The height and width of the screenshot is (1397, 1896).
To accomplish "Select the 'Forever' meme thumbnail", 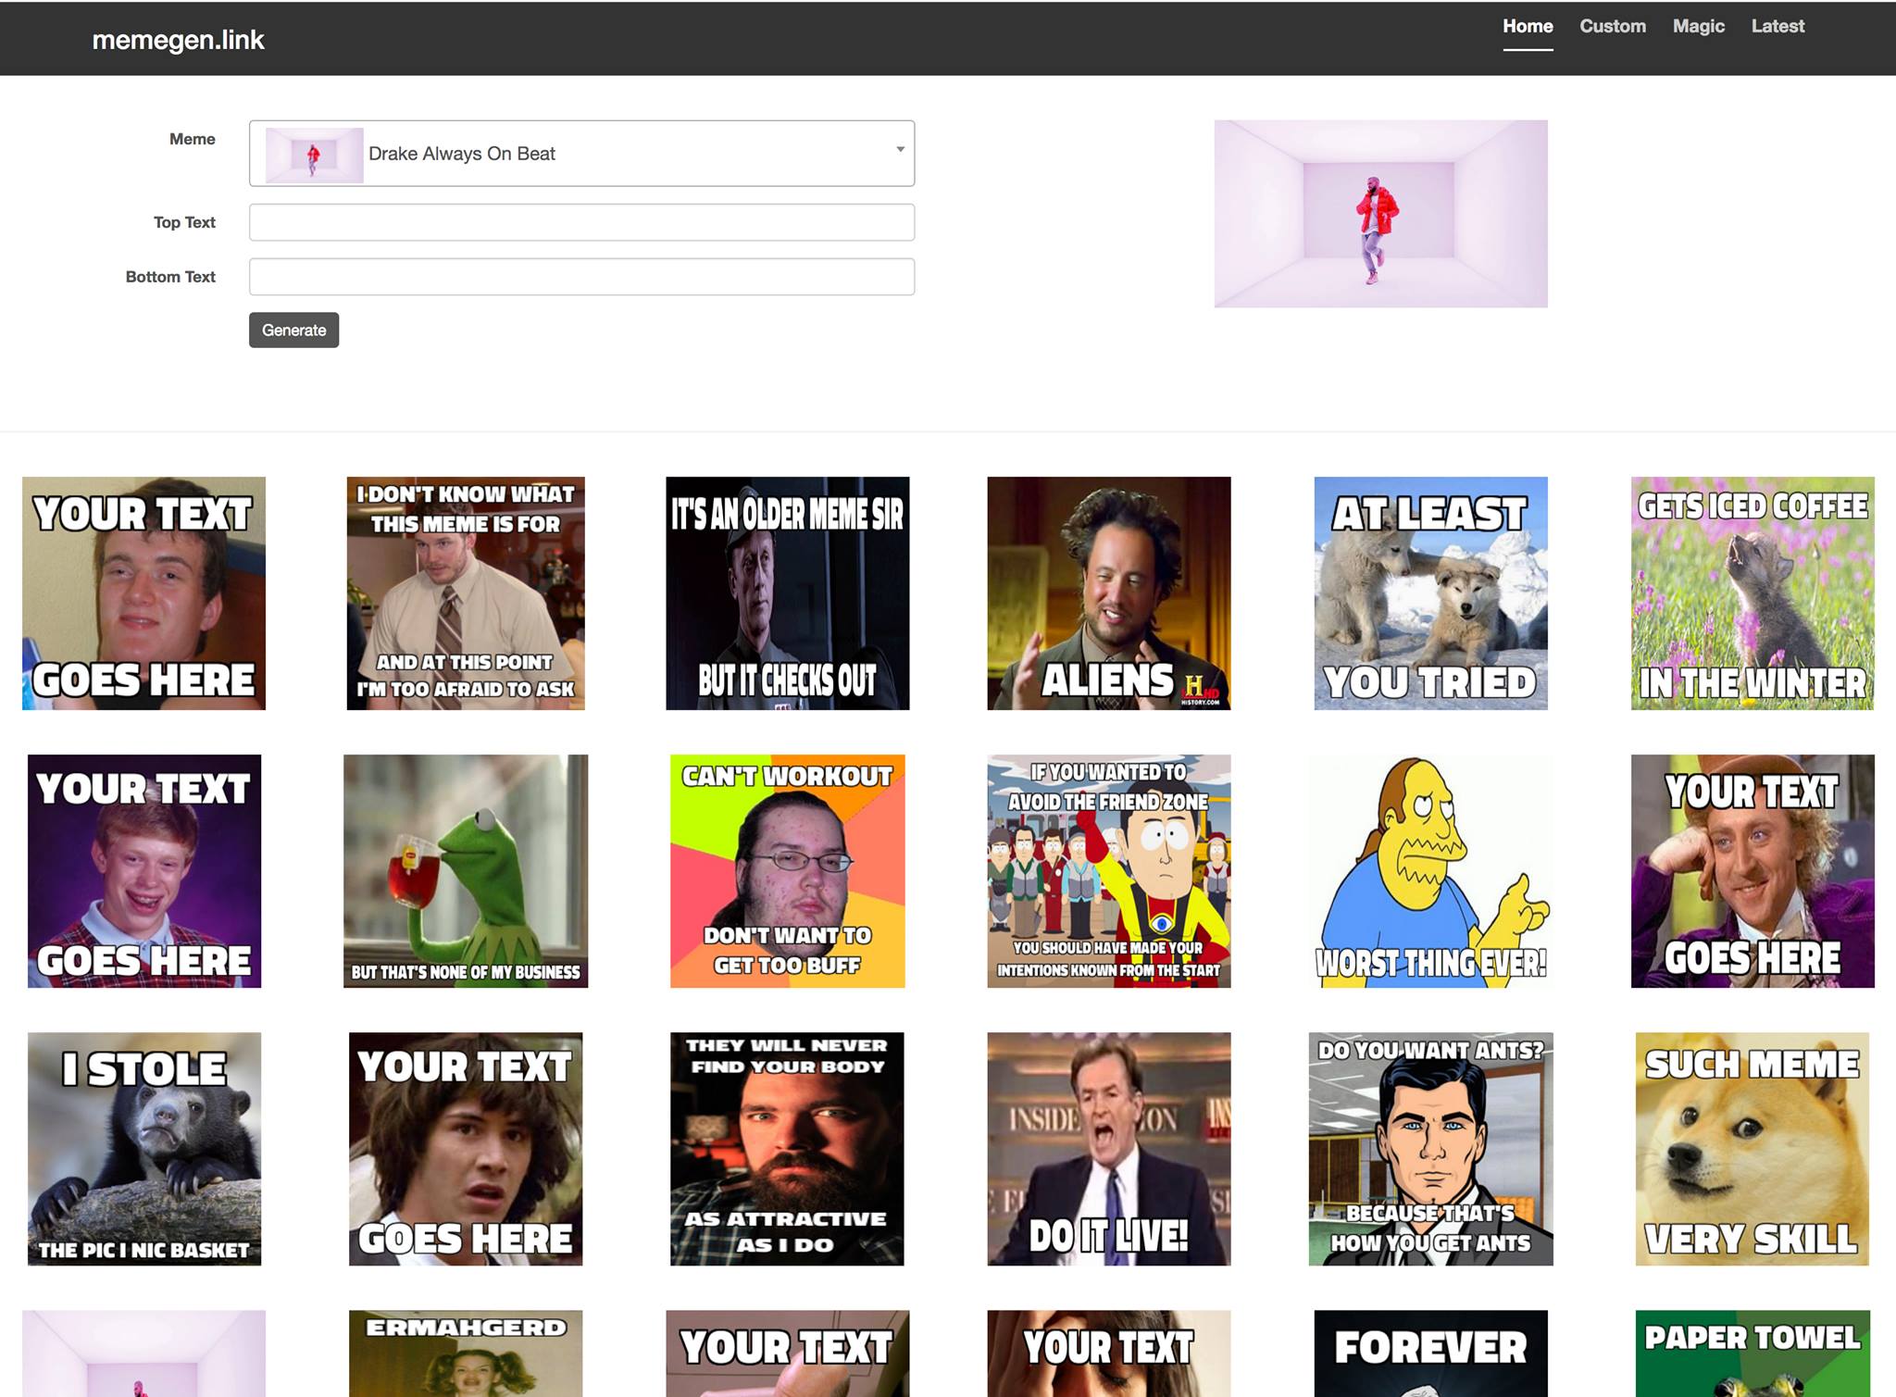I will pos(1430,1353).
